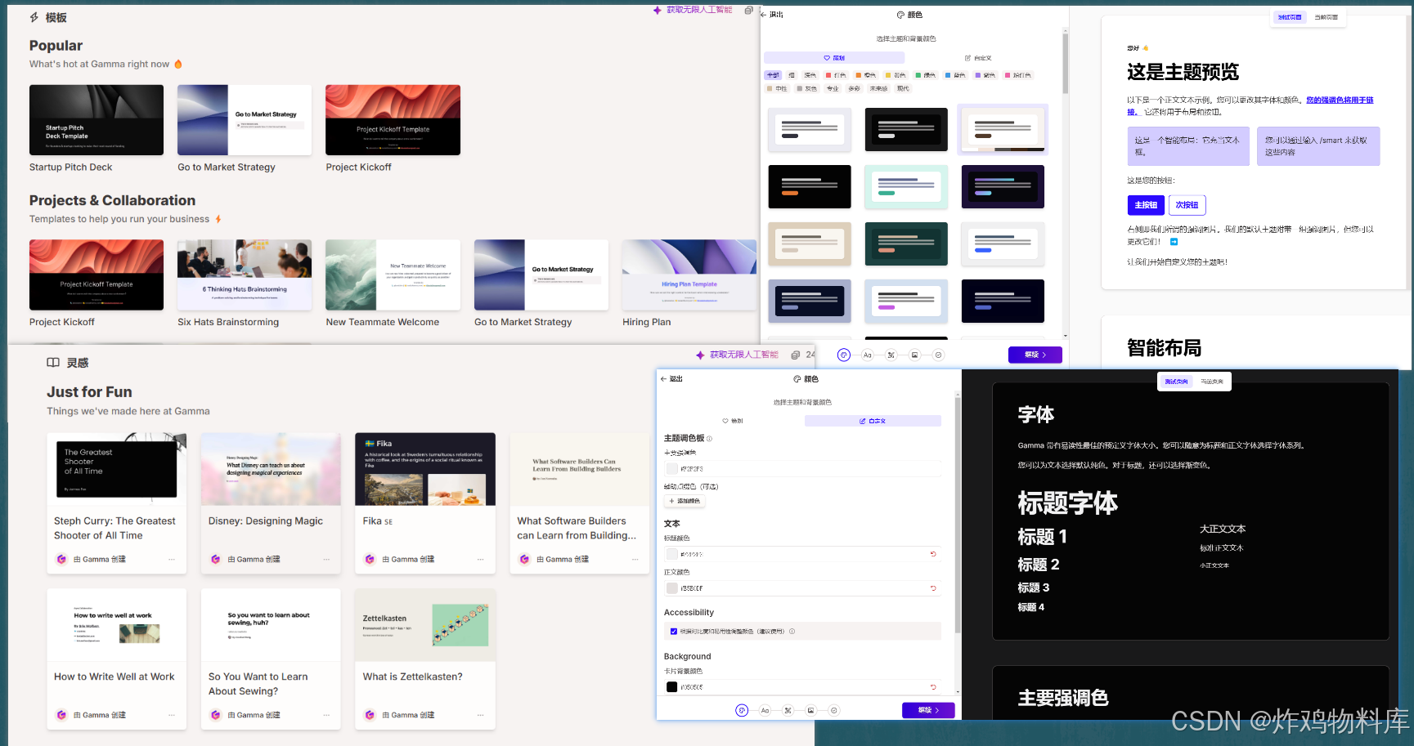1414x746 pixels.
Task: Open the Hiring Plan template
Action: 689,275
